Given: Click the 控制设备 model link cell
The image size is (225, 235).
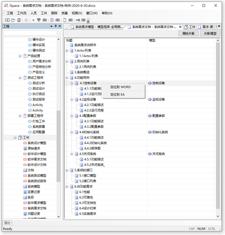Looking at the screenshot, I should [x=157, y=83].
